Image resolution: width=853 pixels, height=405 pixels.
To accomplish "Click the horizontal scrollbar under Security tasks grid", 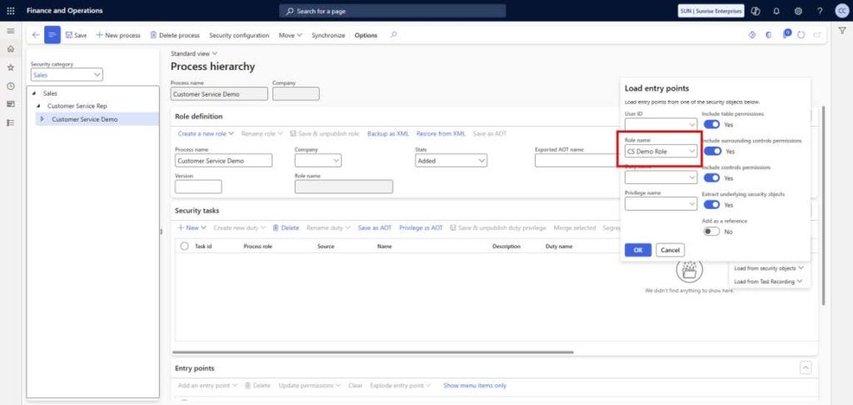I will pos(373,352).
